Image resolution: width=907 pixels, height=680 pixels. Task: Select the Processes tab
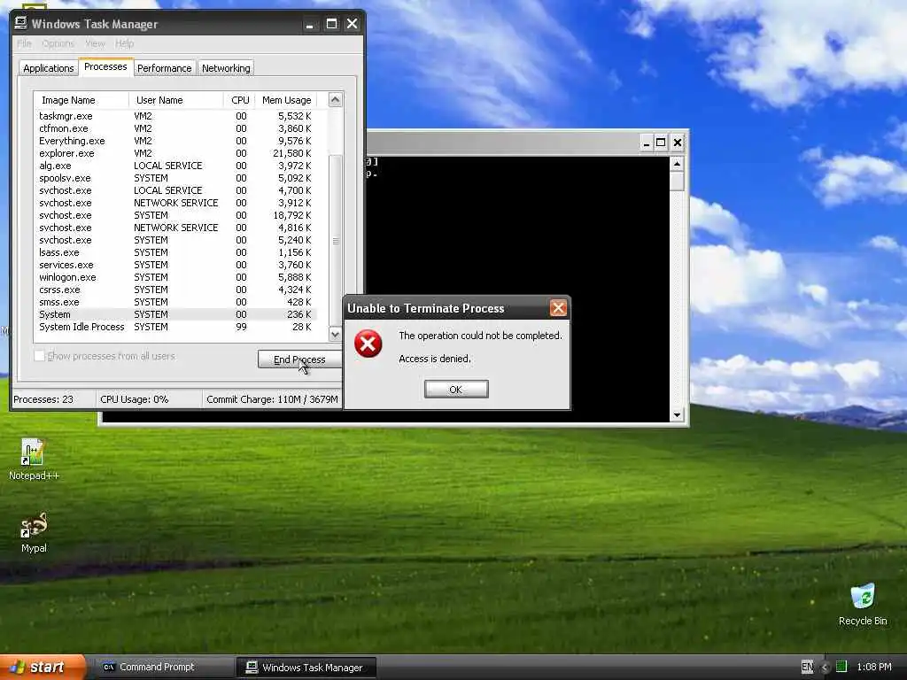tap(105, 66)
